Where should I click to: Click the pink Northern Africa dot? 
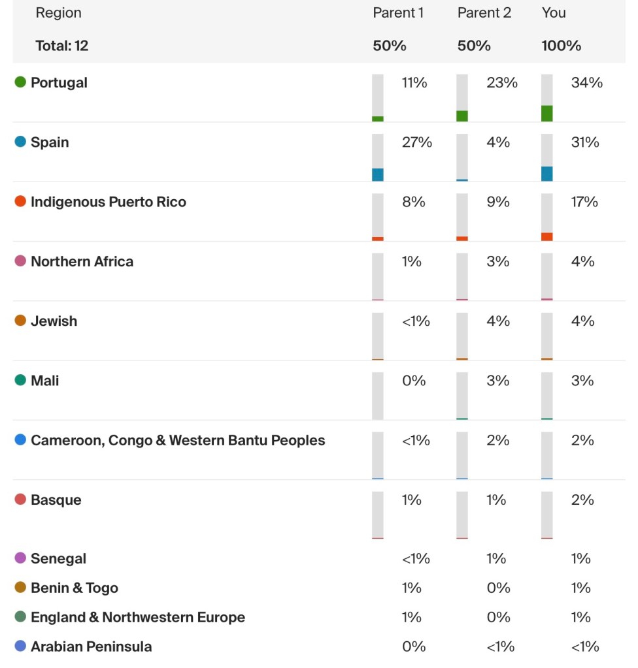pyautogui.click(x=20, y=261)
